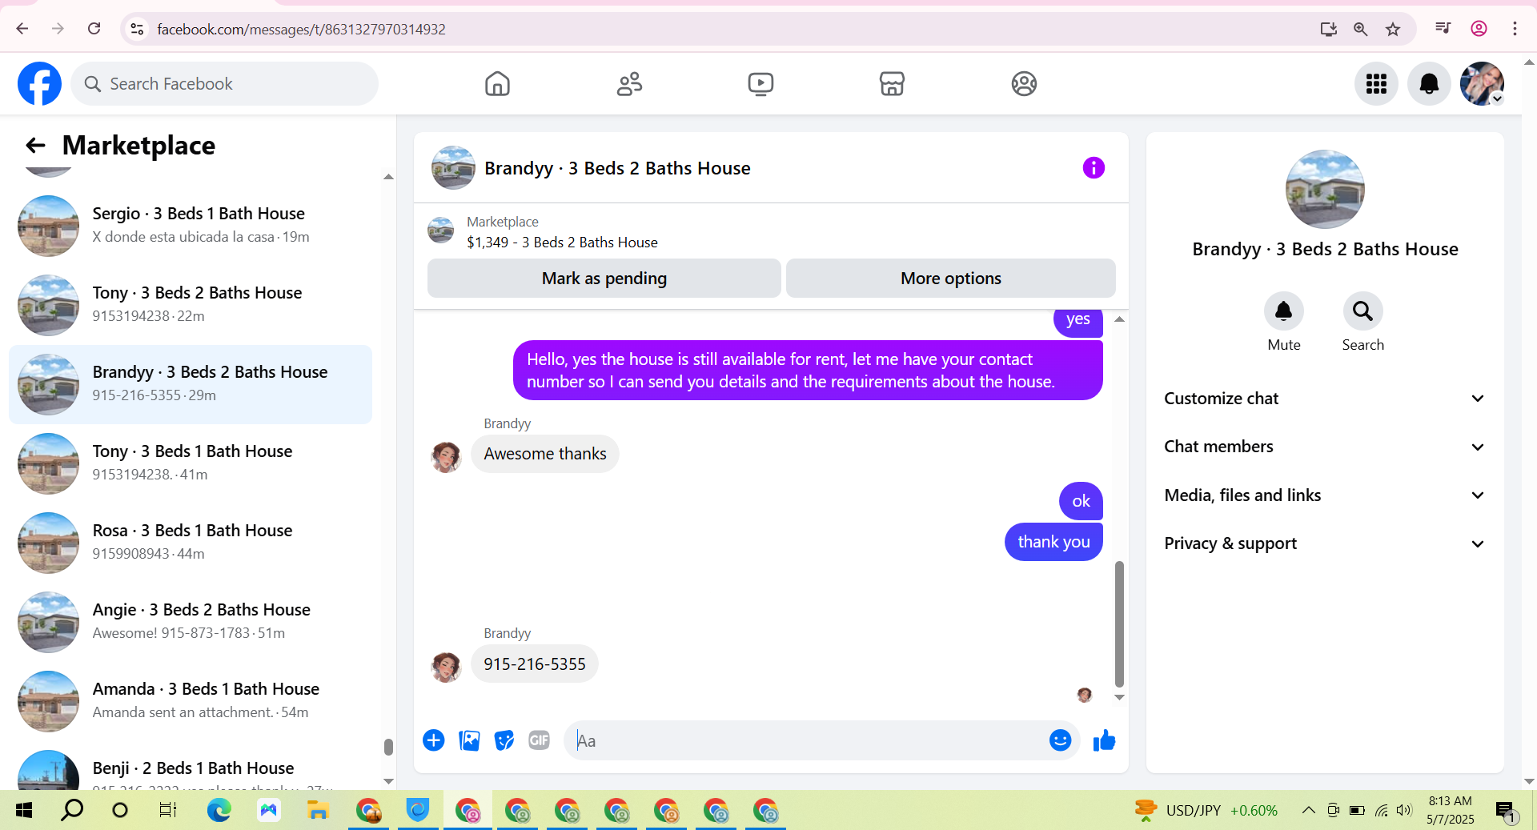Open the volume speaker tray icon
Viewport: 1537px width, 830px height.
(1404, 810)
